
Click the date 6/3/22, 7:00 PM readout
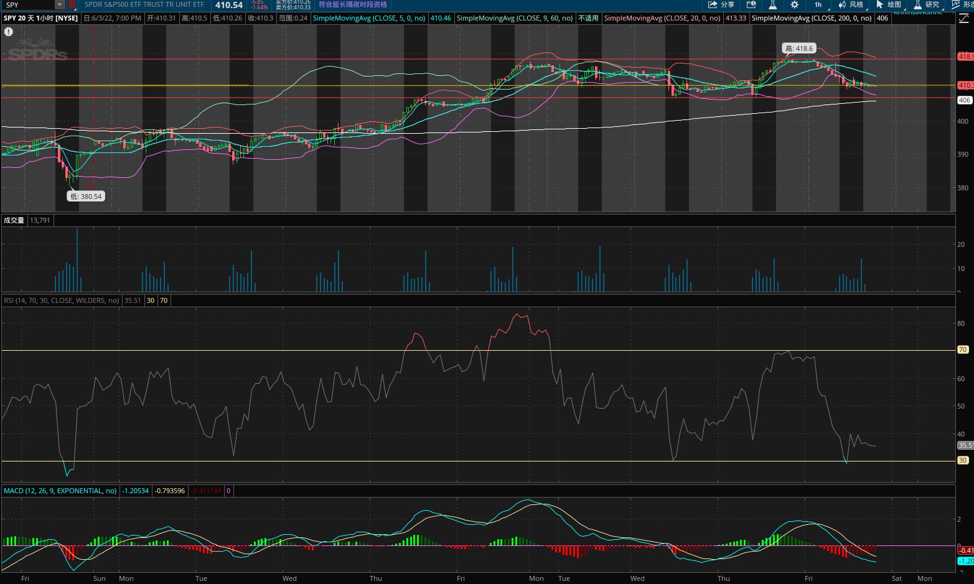coord(112,18)
